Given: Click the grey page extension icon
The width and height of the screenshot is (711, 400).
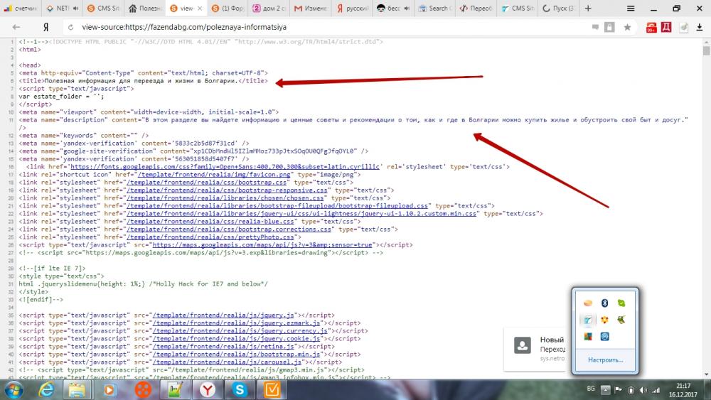Looking at the screenshot, I should point(684,27).
